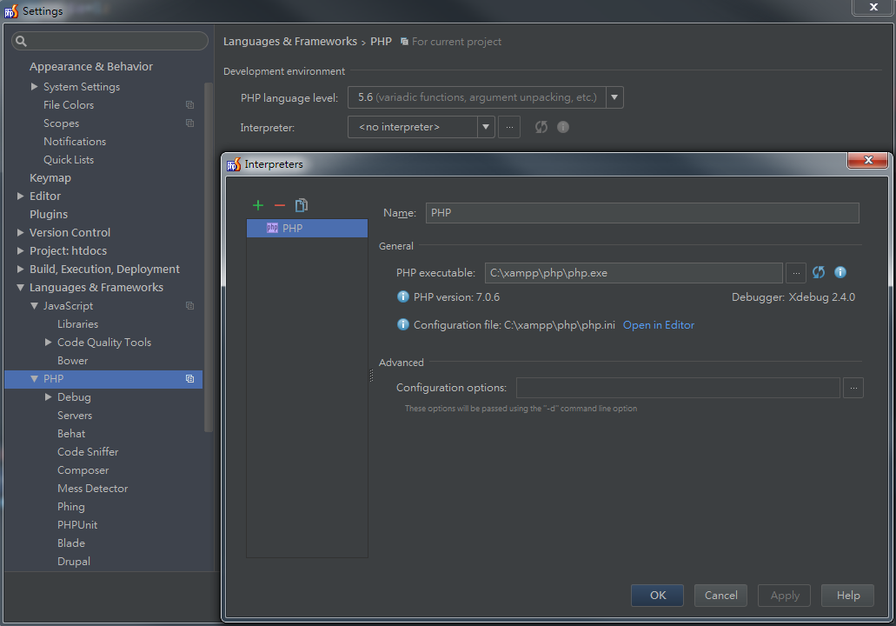The width and height of the screenshot is (896, 626).
Task: Open Notifications settings
Action: (x=75, y=141)
